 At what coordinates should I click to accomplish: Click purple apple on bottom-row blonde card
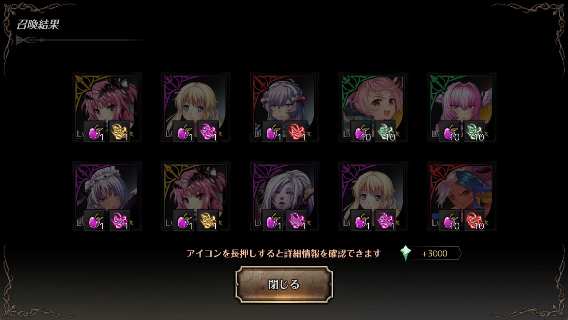coord(361,220)
